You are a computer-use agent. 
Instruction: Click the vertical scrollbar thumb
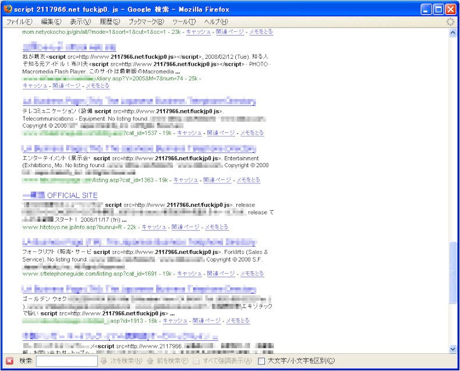pyautogui.click(x=453, y=273)
